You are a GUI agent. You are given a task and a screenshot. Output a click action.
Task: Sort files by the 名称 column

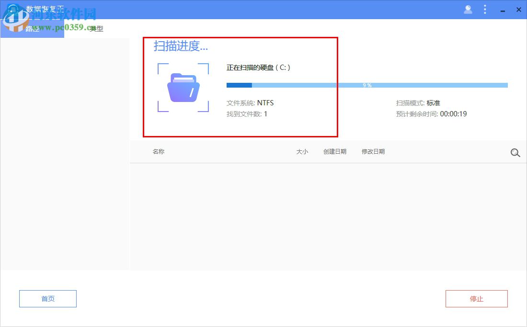pos(158,151)
